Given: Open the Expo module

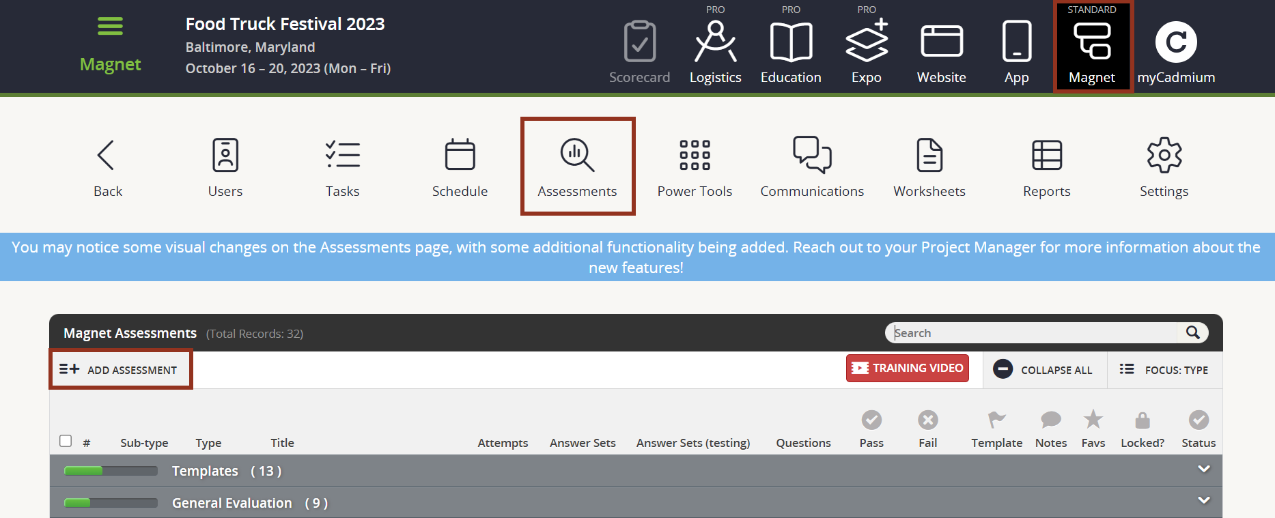Looking at the screenshot, I should point(866,52).
